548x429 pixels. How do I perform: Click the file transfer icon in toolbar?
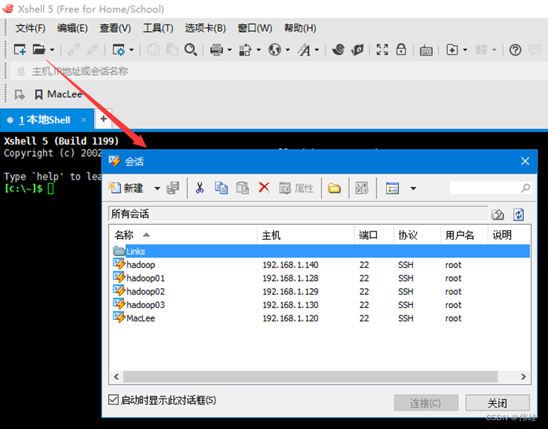point(245,50)
